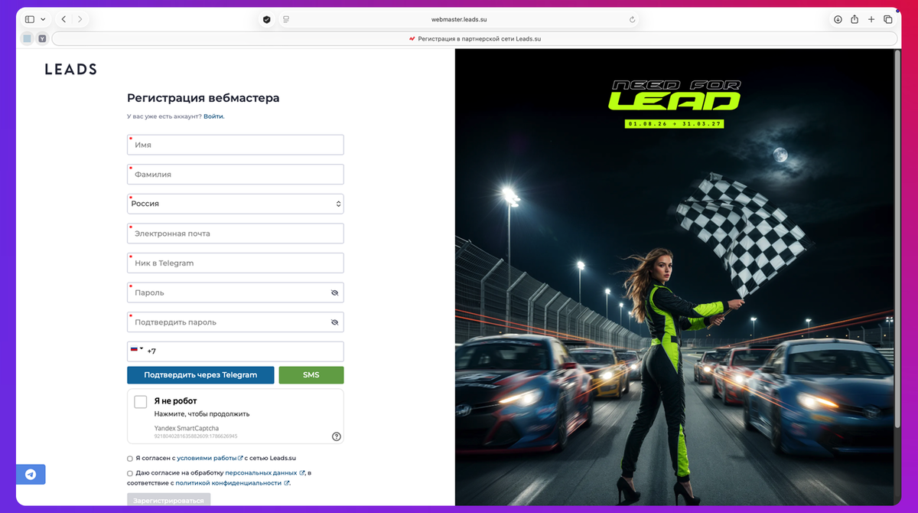
Task: Focus the Электронная почта field
Action: pyautogui.click(x=236, y=234)
